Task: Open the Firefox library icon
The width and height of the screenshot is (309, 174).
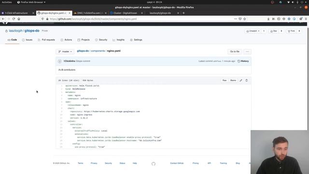Action: click(273, 19)
